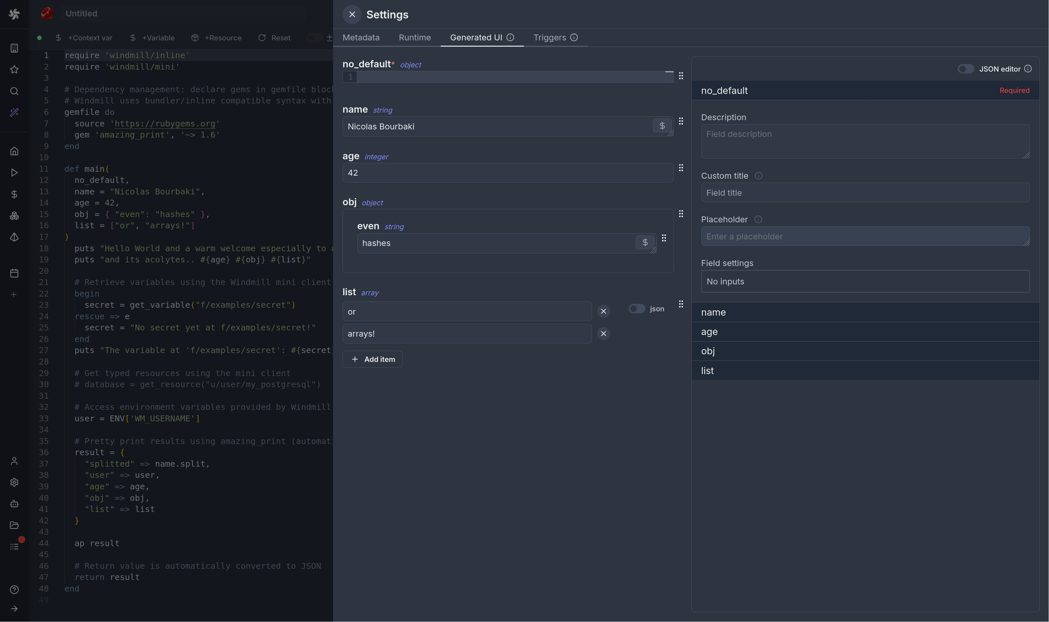Select the star favorites icon in sidebar
The height and width of the screenshot is (622, 1049).
(14, 70)
